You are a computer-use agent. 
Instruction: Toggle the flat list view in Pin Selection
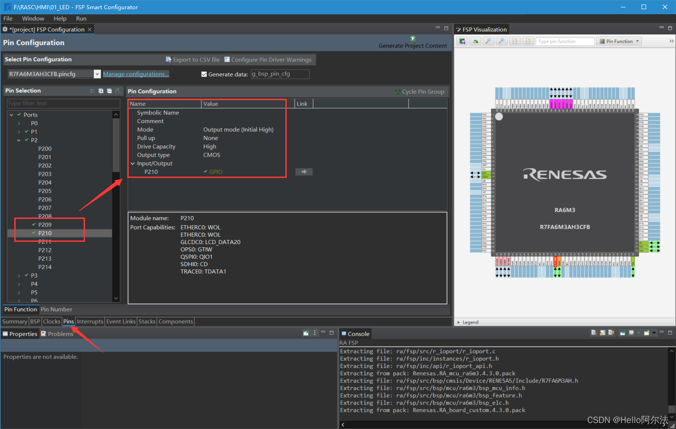click(x=92, y=91)
